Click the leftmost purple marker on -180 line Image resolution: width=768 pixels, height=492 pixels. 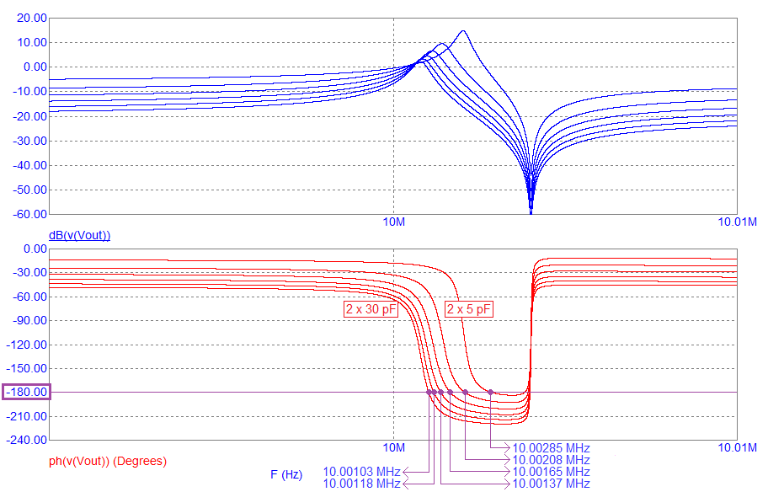(429, 392)
